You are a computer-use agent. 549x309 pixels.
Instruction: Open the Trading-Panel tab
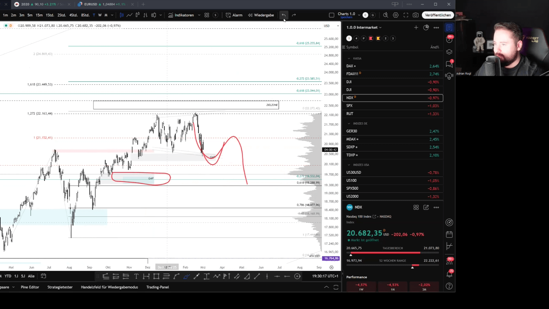[x=157, y=287]
